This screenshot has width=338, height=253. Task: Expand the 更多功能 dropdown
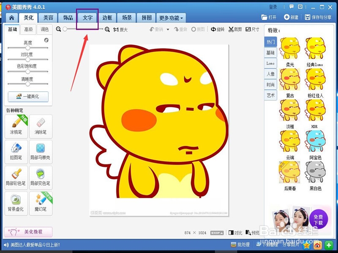[171, 18]
